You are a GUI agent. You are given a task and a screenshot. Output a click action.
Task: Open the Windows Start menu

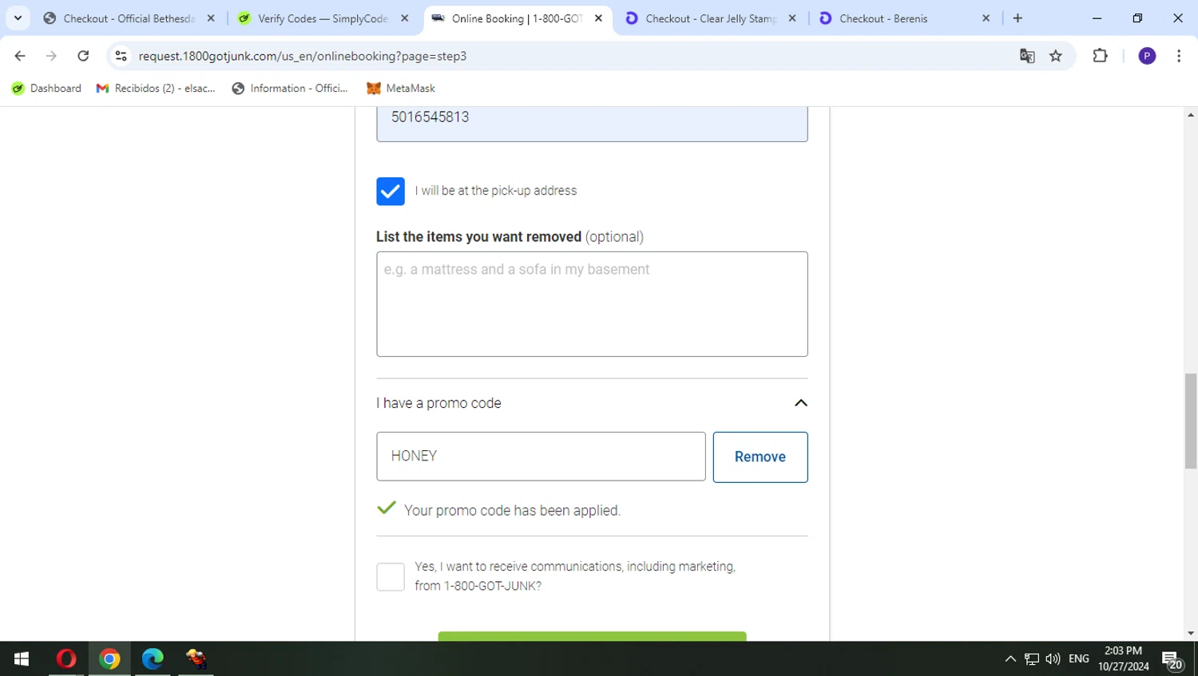(22, 658)
